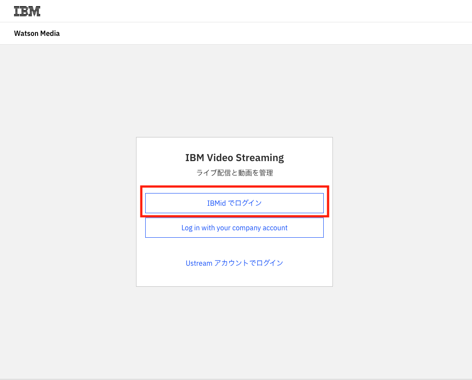This screenshot has height=380, width=472.
Task: Select the IBM Video Streaming heading text
Action: point(234,158)
